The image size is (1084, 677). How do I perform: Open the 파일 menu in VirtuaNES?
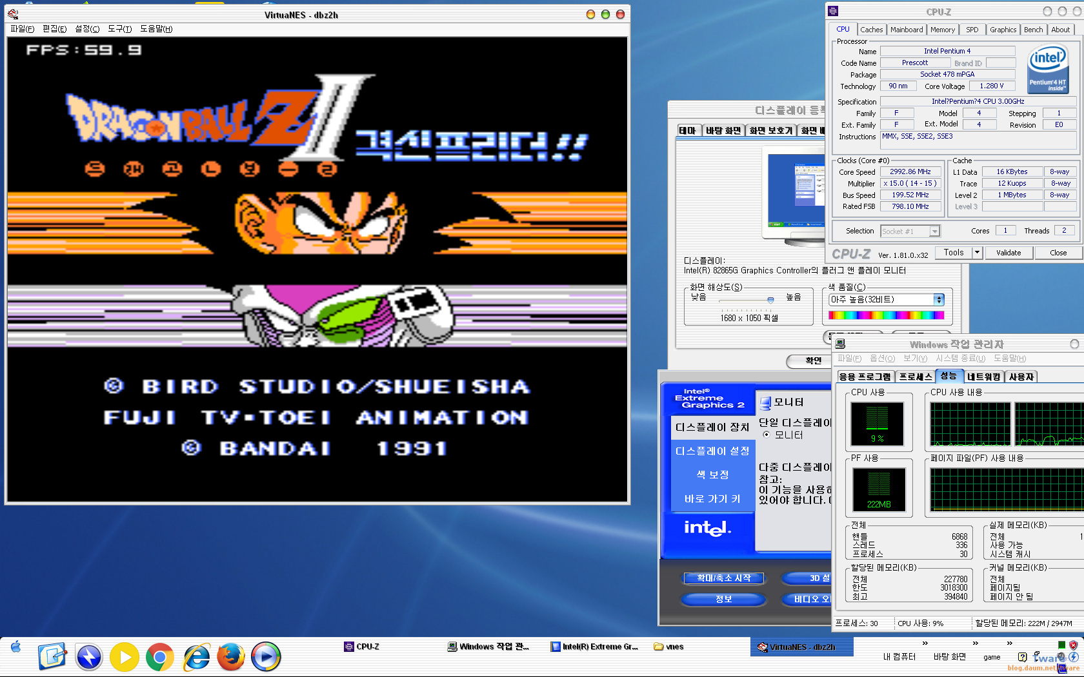[23, 29]
